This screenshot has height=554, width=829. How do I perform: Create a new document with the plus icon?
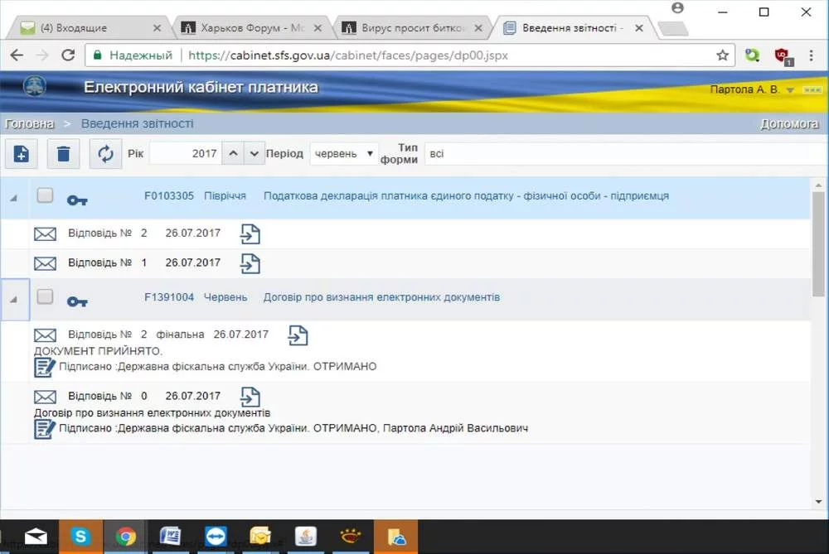pyautogui.click(x=22, y=154)
